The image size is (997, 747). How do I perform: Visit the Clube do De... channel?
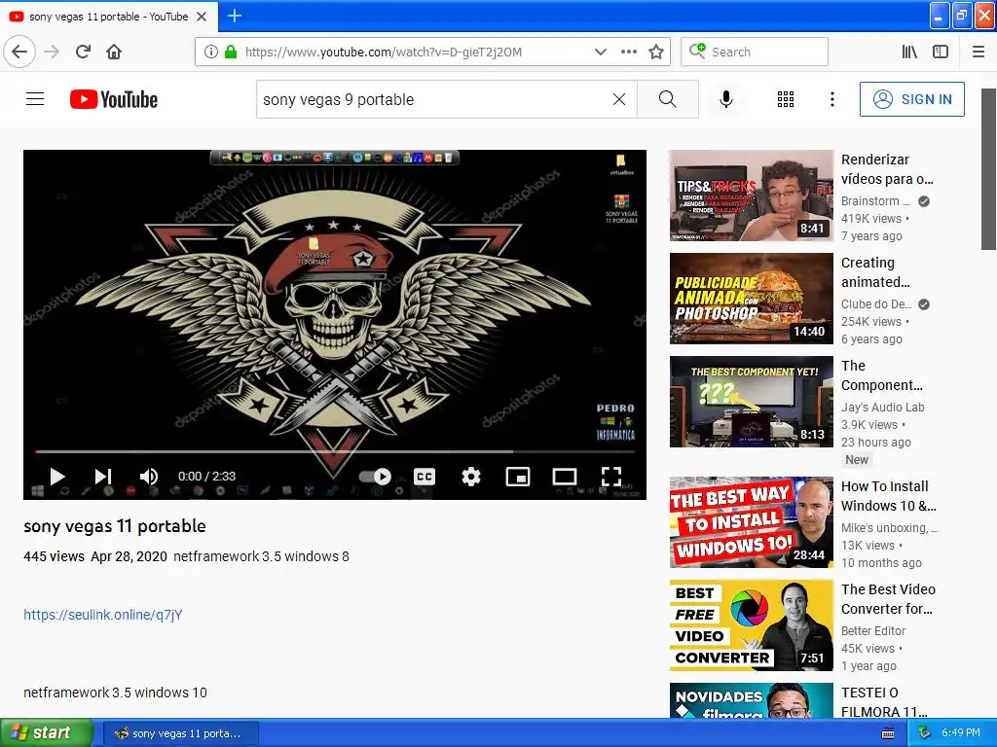pyautogui.click(x=876, y=304)
